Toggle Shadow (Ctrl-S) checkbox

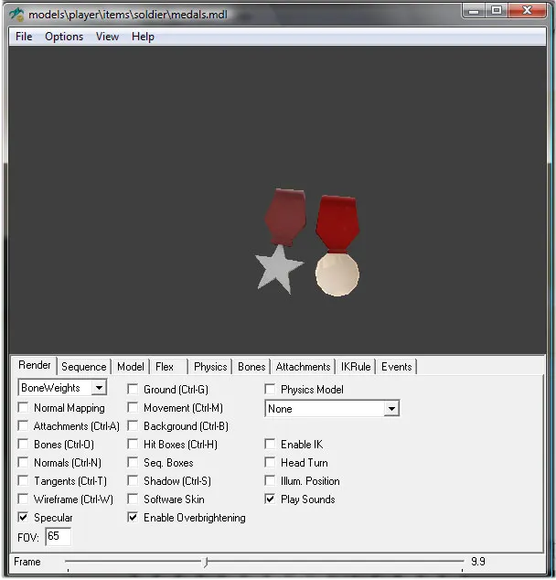click(x=133, y=480)
